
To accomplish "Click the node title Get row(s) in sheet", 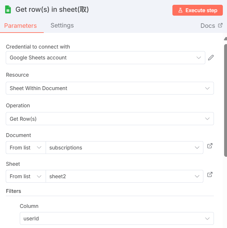I will click(x=52, y=10).
